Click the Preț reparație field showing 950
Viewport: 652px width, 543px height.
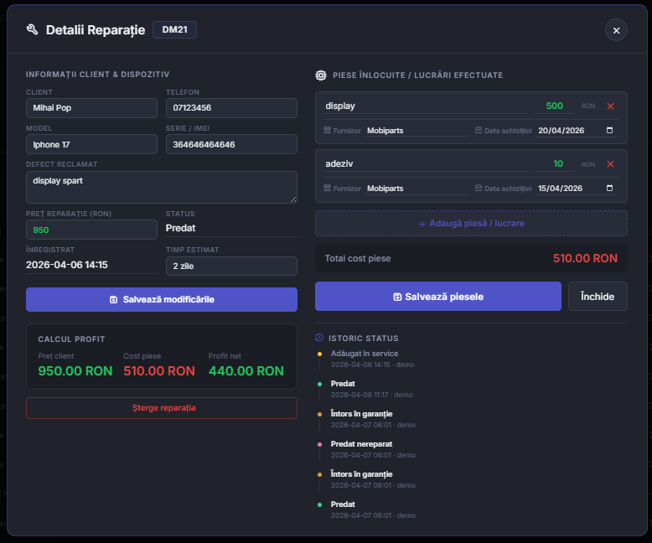[x=91, y=230]
